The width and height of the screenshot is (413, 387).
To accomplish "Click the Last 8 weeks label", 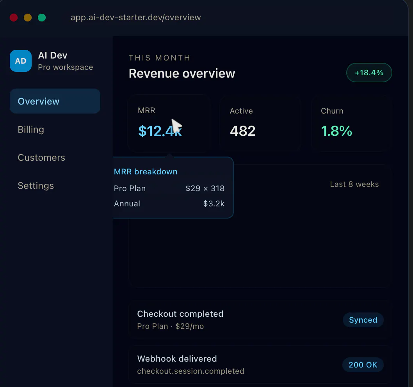I will pyautogui.click(x=354, y=184).
